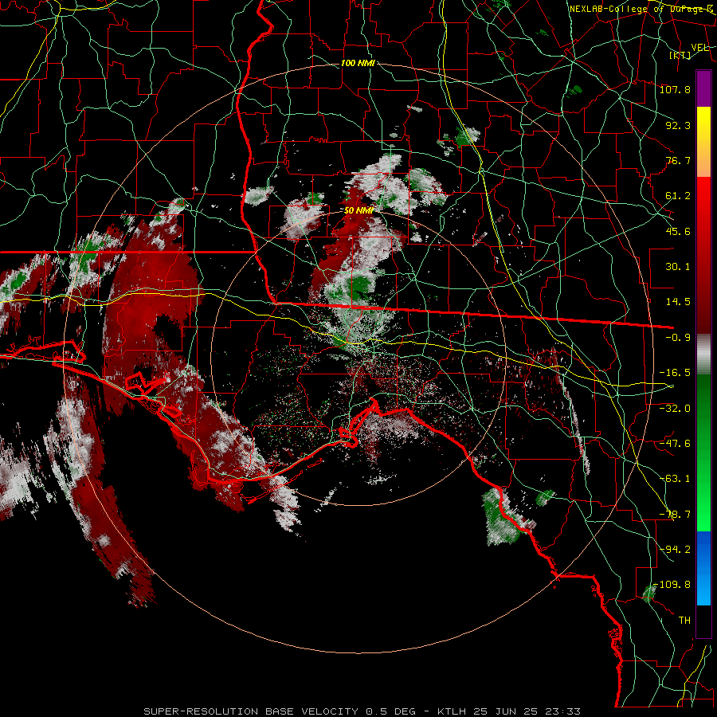Pick the purple segment of the velocity color bar
Viewport: 717px width, 717px height.
(x=703, y=88)
